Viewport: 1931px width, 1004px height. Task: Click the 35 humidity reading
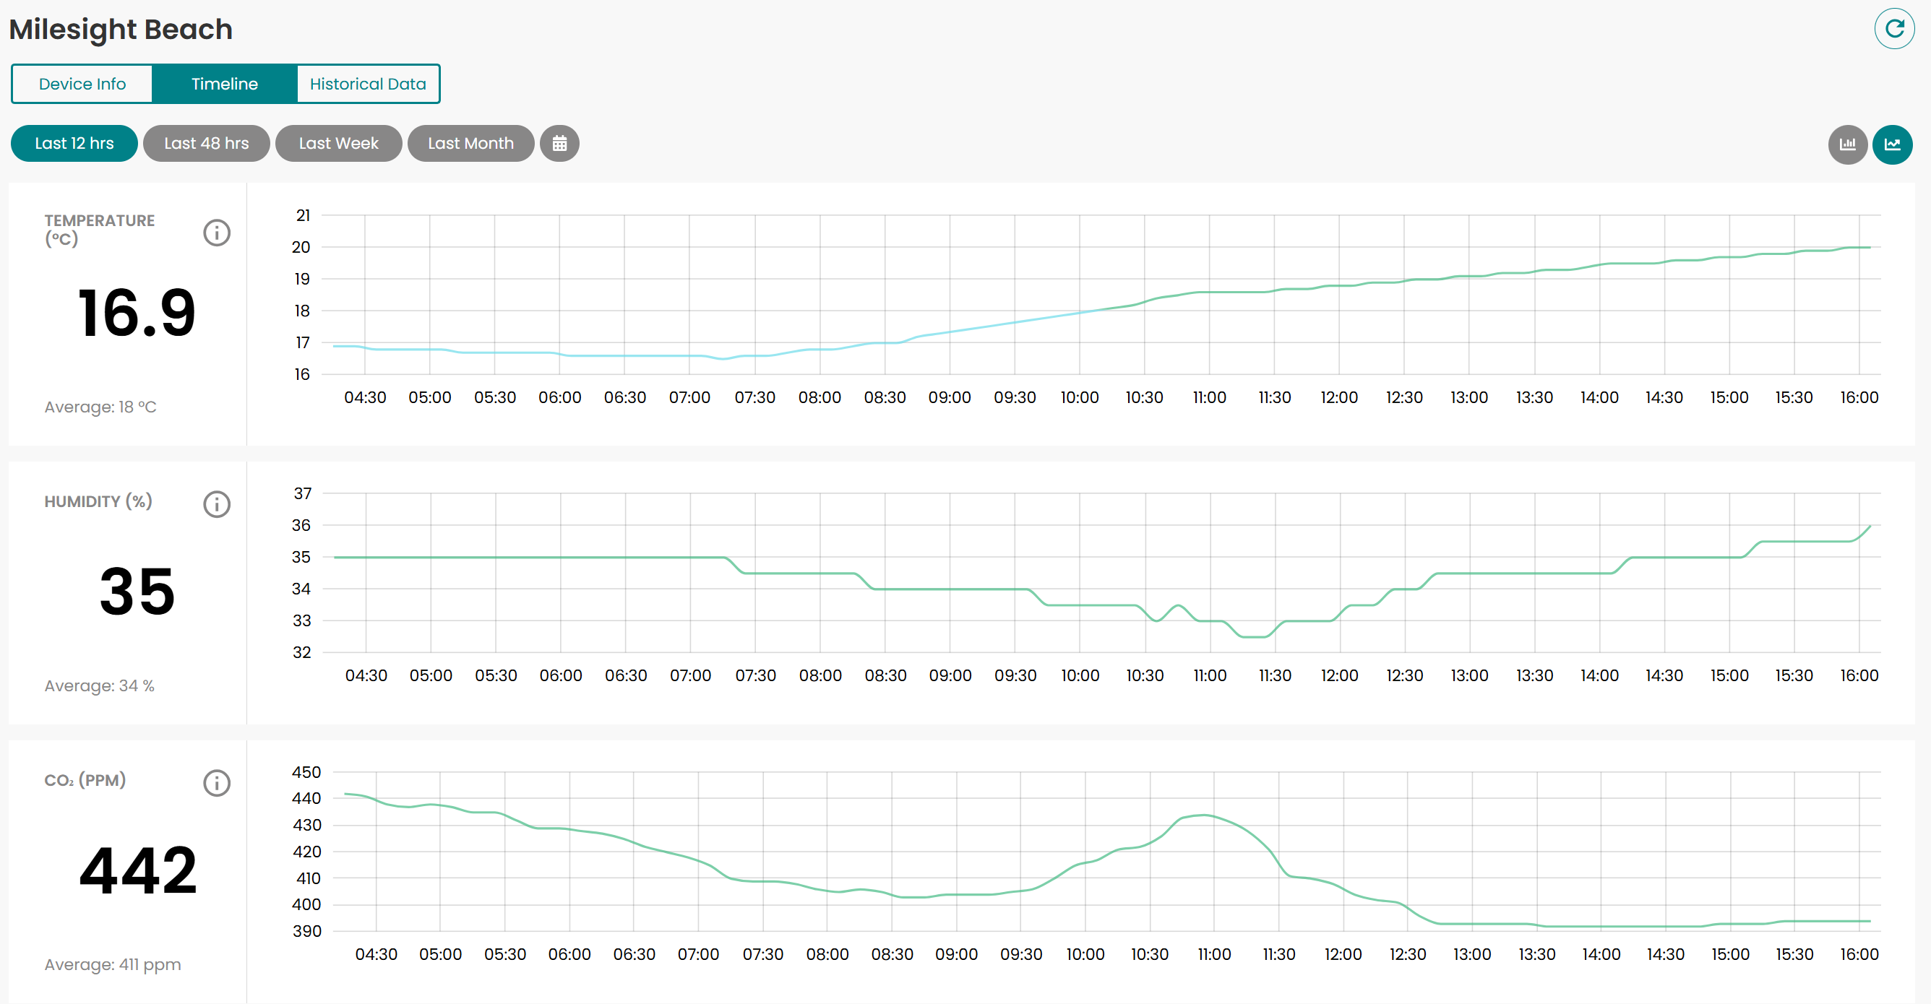137,591
